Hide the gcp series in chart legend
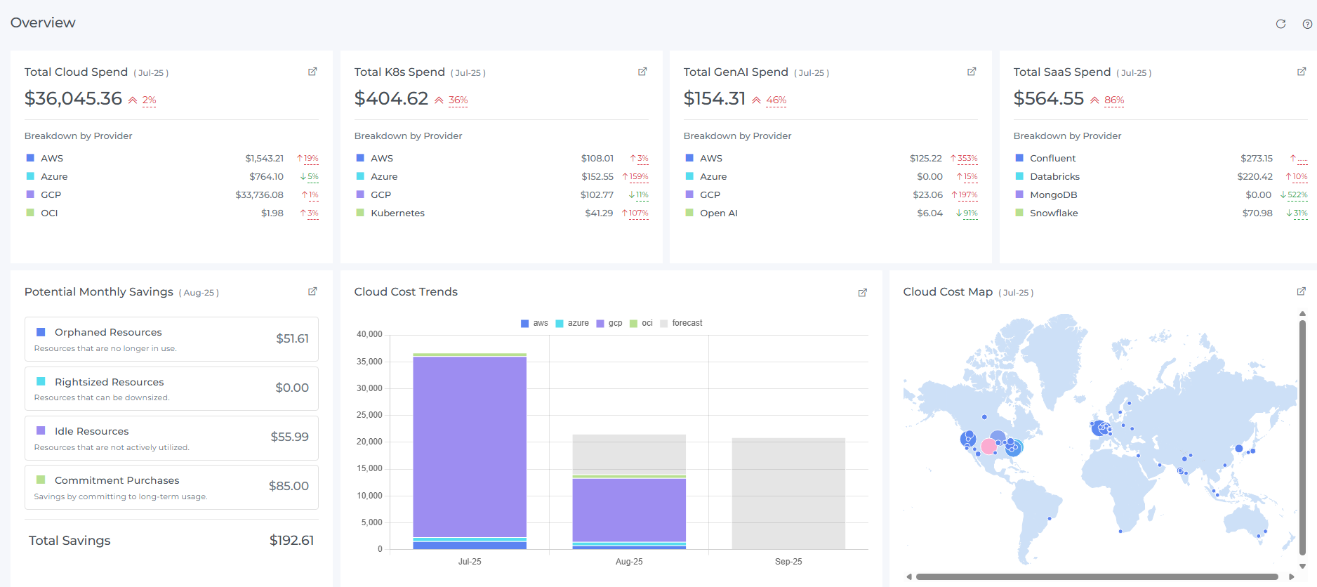1317x587 pixels. pyautogui.click(x=609, y=324)
